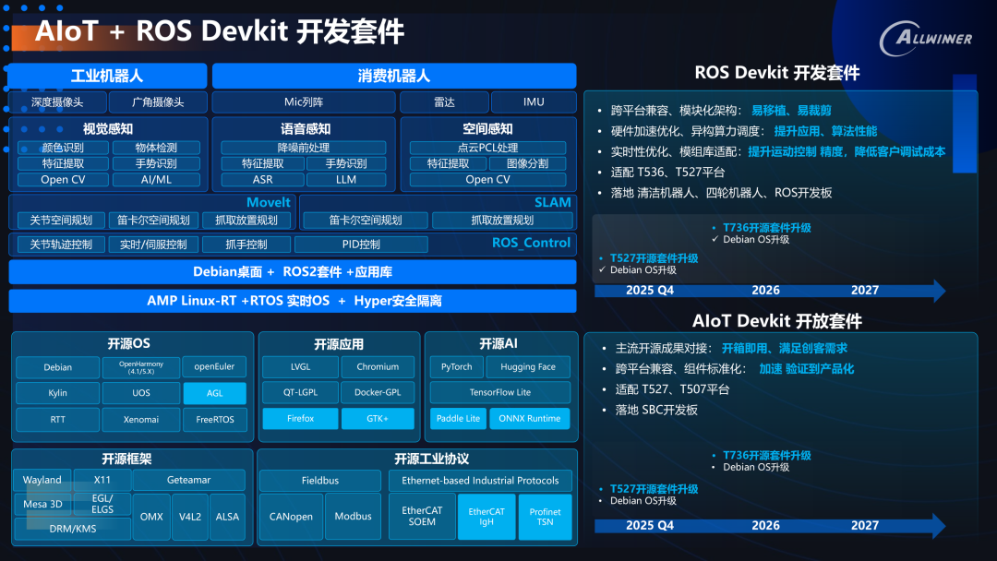Select the Modbus box
997x561 pixels.
[x=353, y=517]
